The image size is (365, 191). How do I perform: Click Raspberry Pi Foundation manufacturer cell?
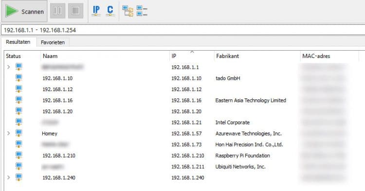coord(242,155)
